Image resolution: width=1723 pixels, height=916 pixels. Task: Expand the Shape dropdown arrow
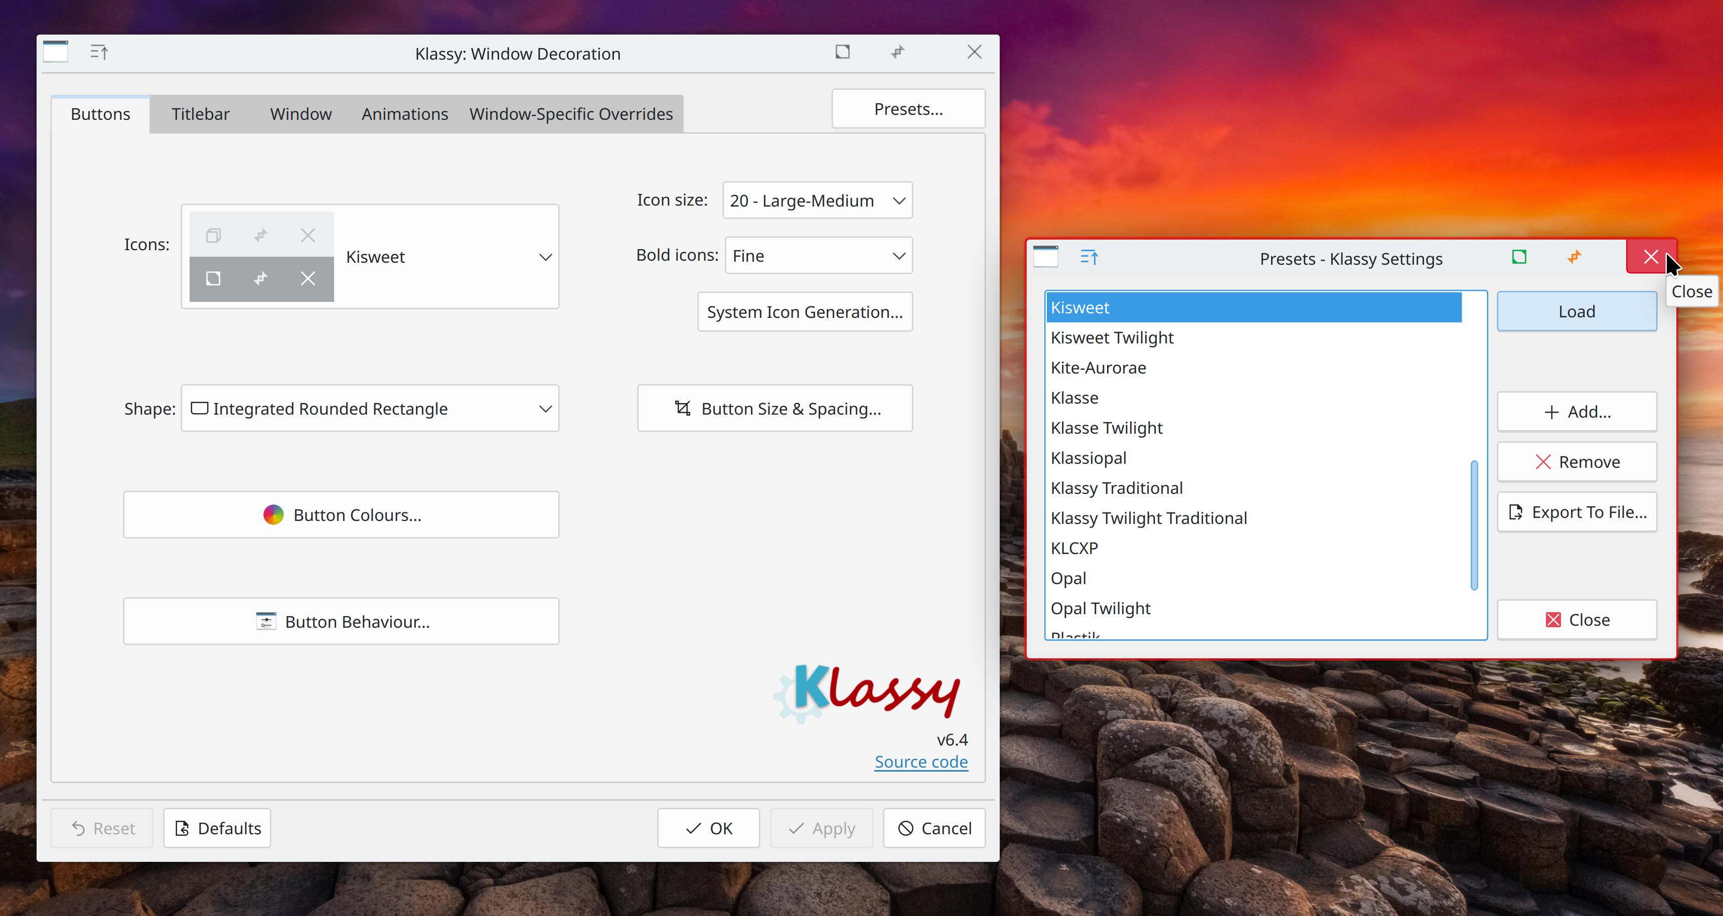coord(545,409)
